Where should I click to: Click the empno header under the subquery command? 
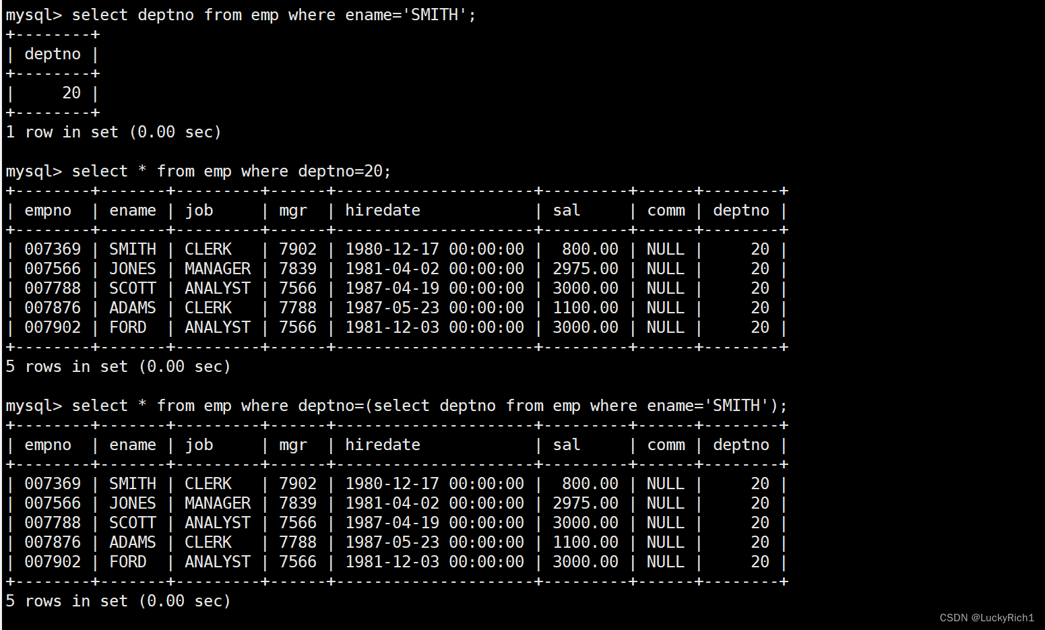pos(48,445)
